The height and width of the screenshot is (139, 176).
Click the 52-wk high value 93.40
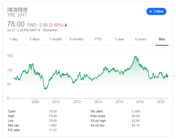click(136, 121)
